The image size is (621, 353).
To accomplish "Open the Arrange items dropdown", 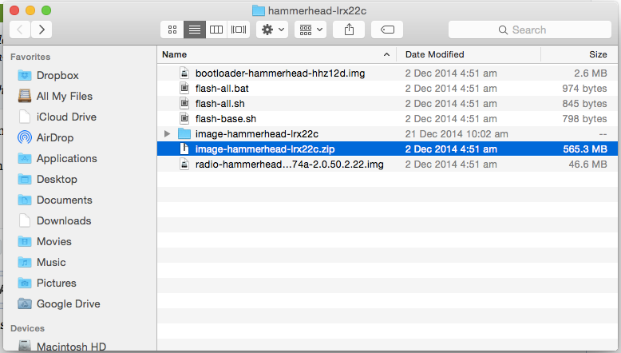I will click(x=310, y=30).
